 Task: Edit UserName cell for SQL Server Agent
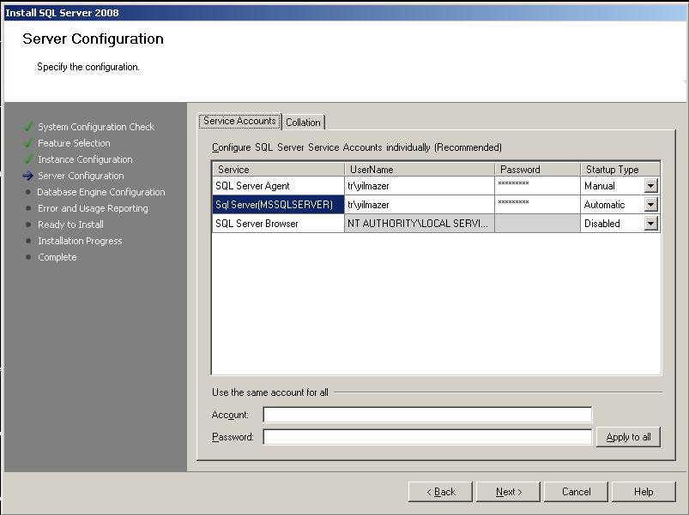(420, 186)
